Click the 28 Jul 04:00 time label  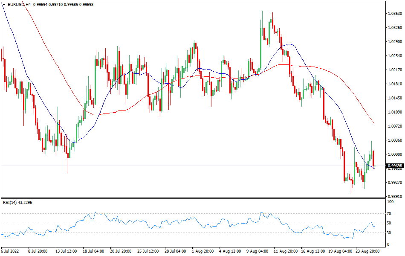tap(175, 251)
